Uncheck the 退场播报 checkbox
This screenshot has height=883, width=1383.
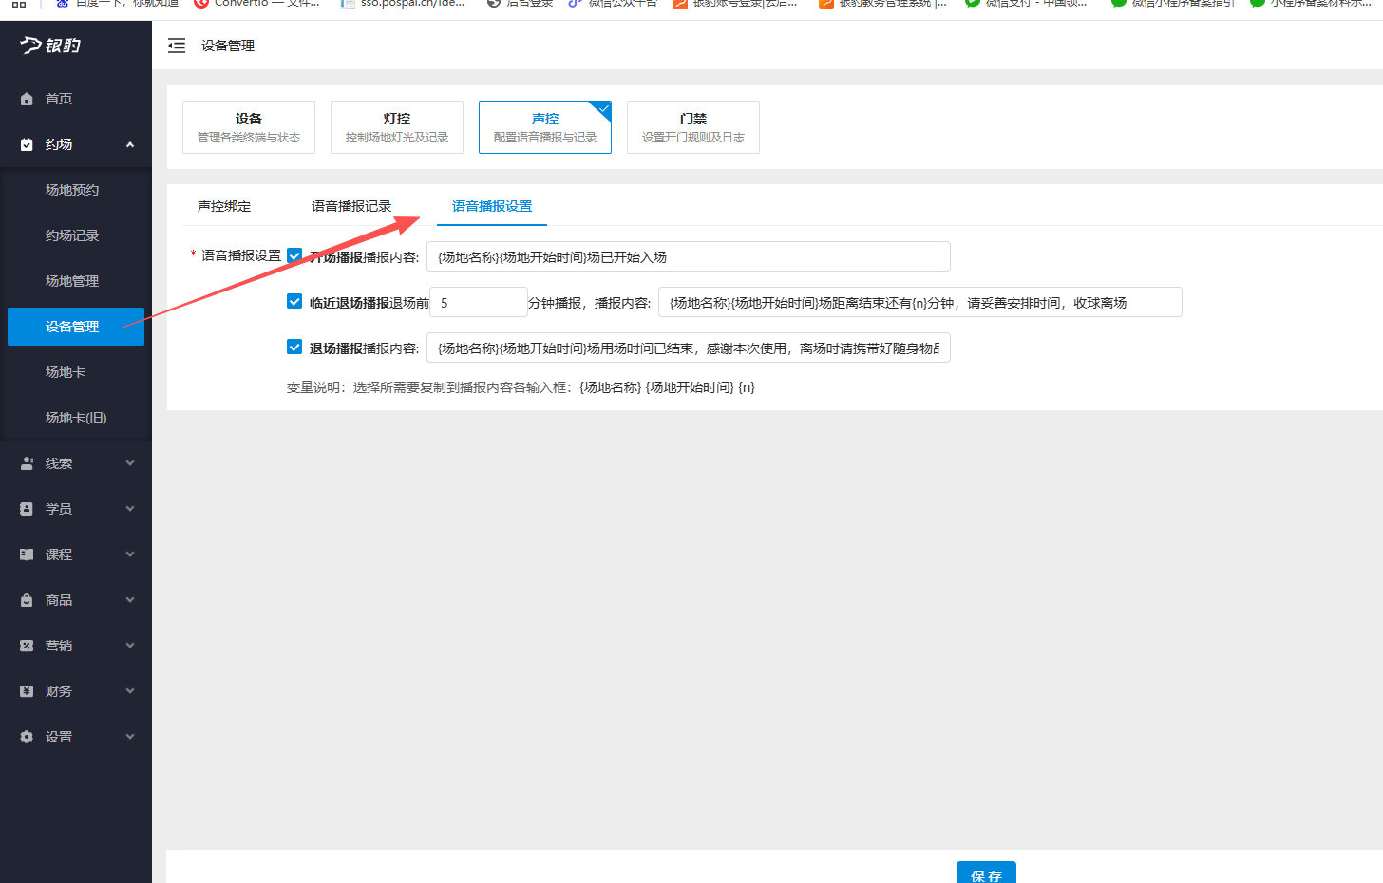tap(294, 347)
